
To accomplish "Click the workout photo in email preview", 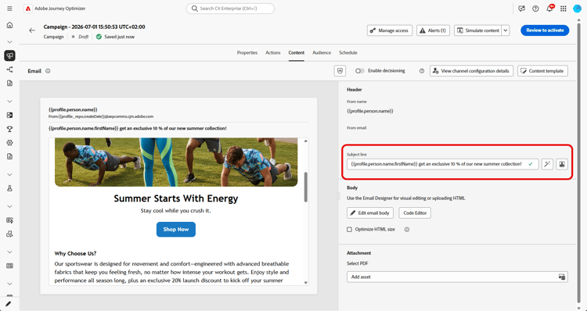I will click(x=176, y=163).
